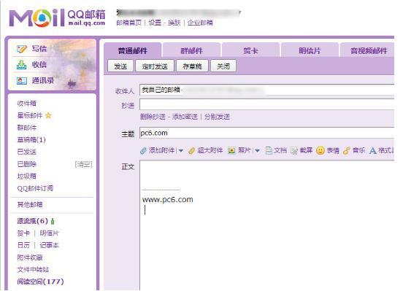The image size is (403, 291).
Task: Click the 换肤 change skin link
Action: (x=174, y=23)
